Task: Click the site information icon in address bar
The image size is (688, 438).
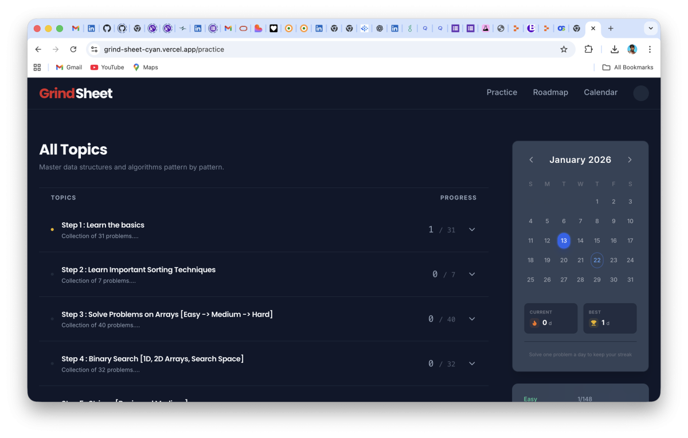Action: pyautogui.click(x=95, y=49)
